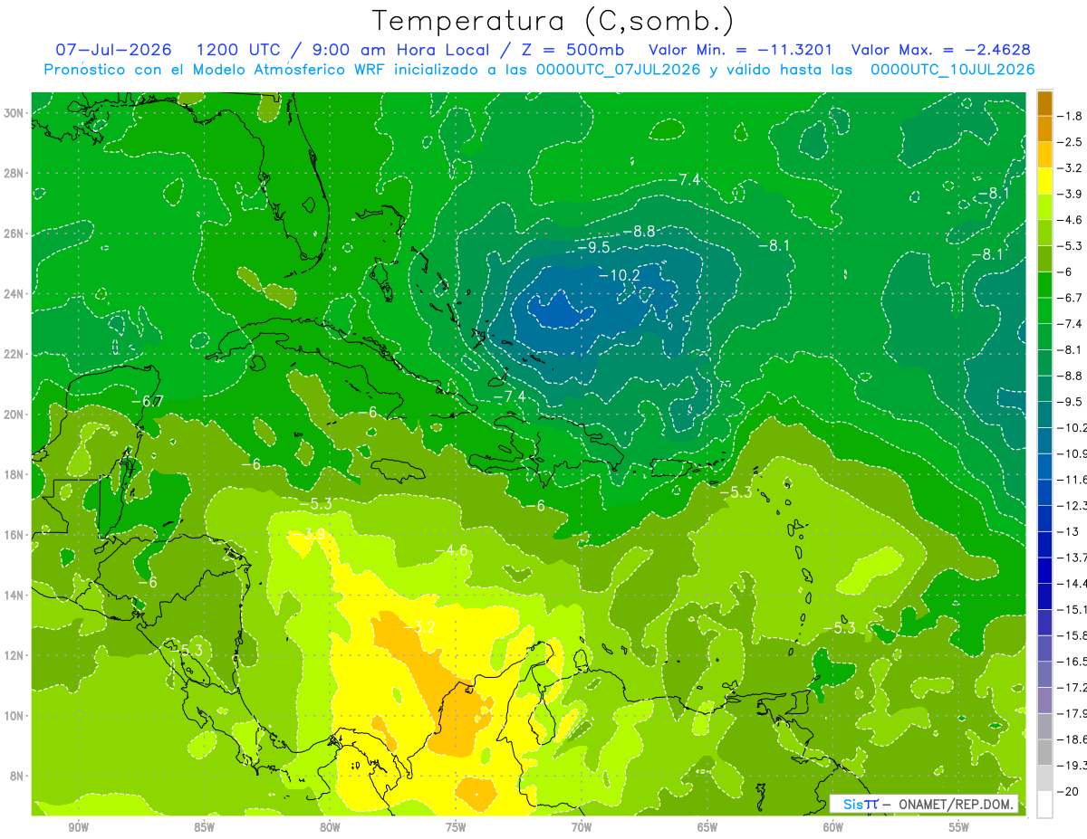
Task: Click the 18N latitude axis label
Action: pos(15,474)
